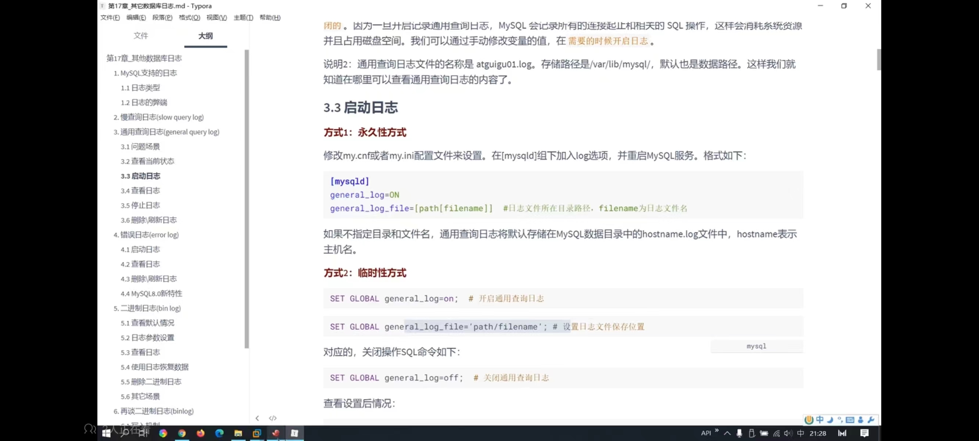The height and width of the screenshot is (441, 979).
Task: Launch the first colorful Chrome-like browser icon
Action: click(163, 433)
